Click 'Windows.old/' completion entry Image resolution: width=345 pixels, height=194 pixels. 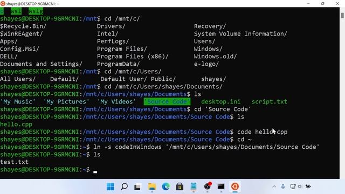pyautogui.click(x=215, y=56)
